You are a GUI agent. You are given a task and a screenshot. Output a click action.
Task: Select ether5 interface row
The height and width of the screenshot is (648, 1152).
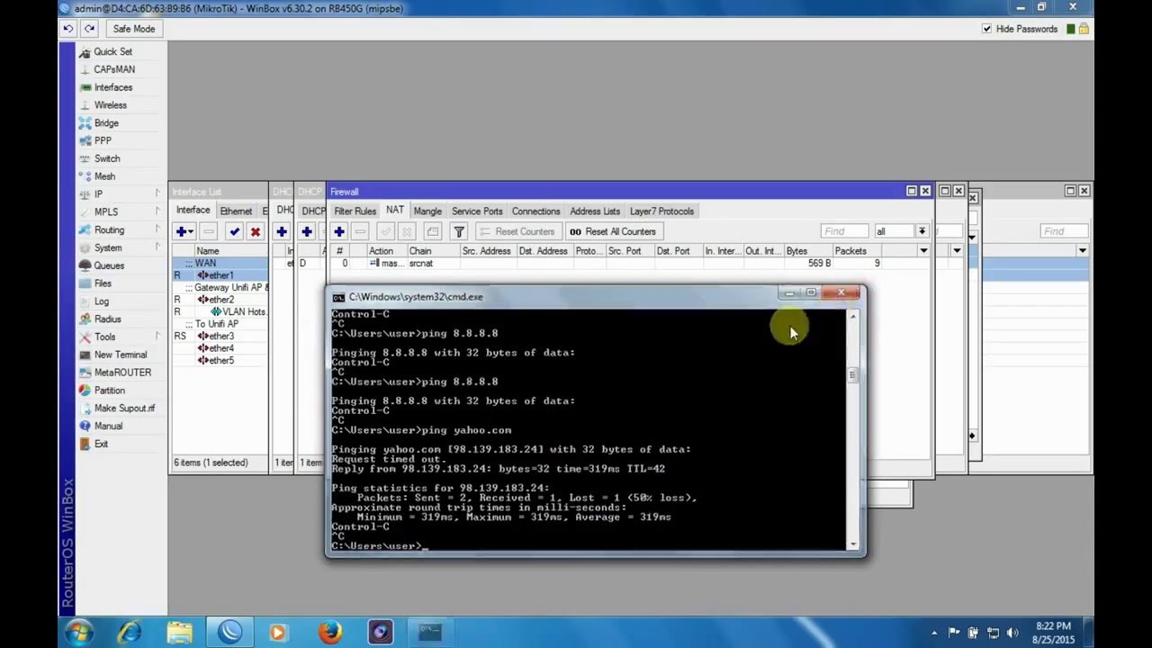pos(220,361)
